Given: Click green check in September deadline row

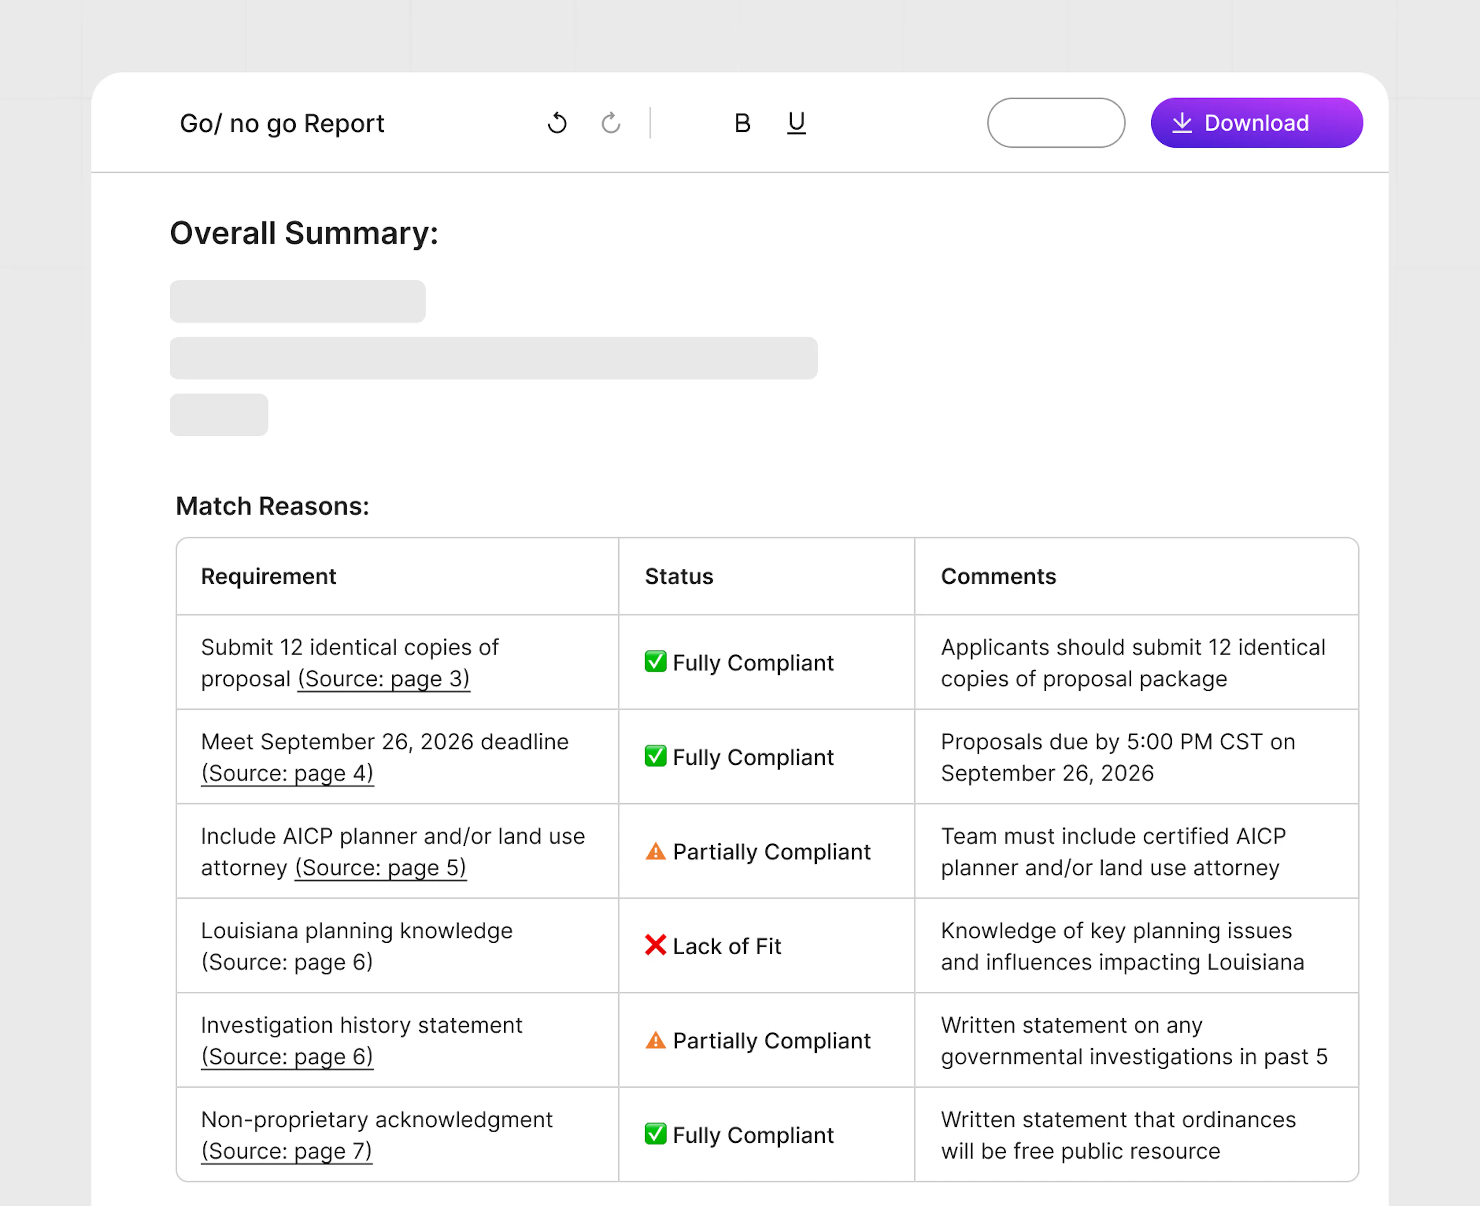Looking at the screenshot, I should click(x=655, y=757).
